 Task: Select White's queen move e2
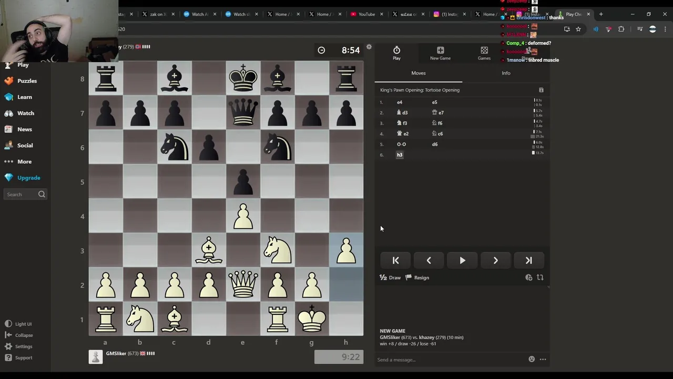point(403,134)
